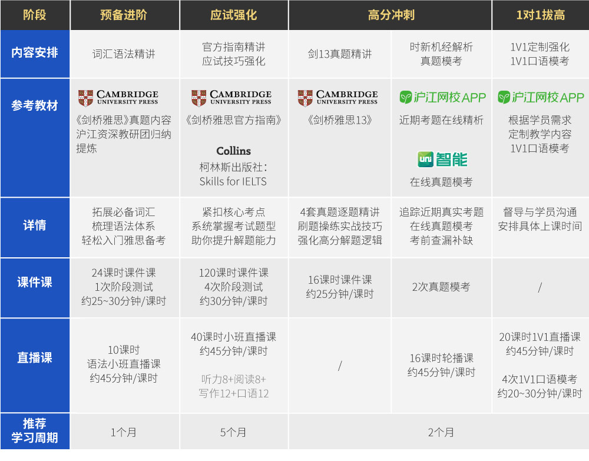This screenshot has height=461, width=589.
Task: Select the 预备进阶 stage header
Action: click(124, 15)
